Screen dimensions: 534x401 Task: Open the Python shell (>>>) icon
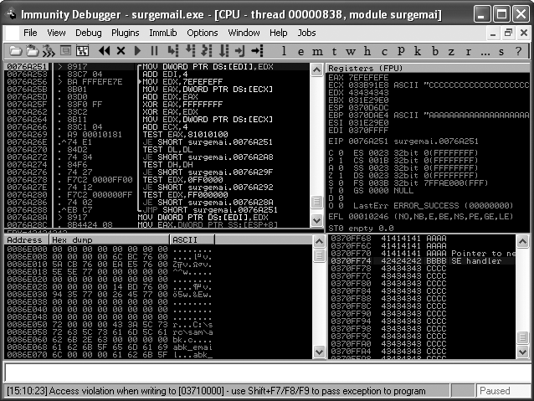49,51
